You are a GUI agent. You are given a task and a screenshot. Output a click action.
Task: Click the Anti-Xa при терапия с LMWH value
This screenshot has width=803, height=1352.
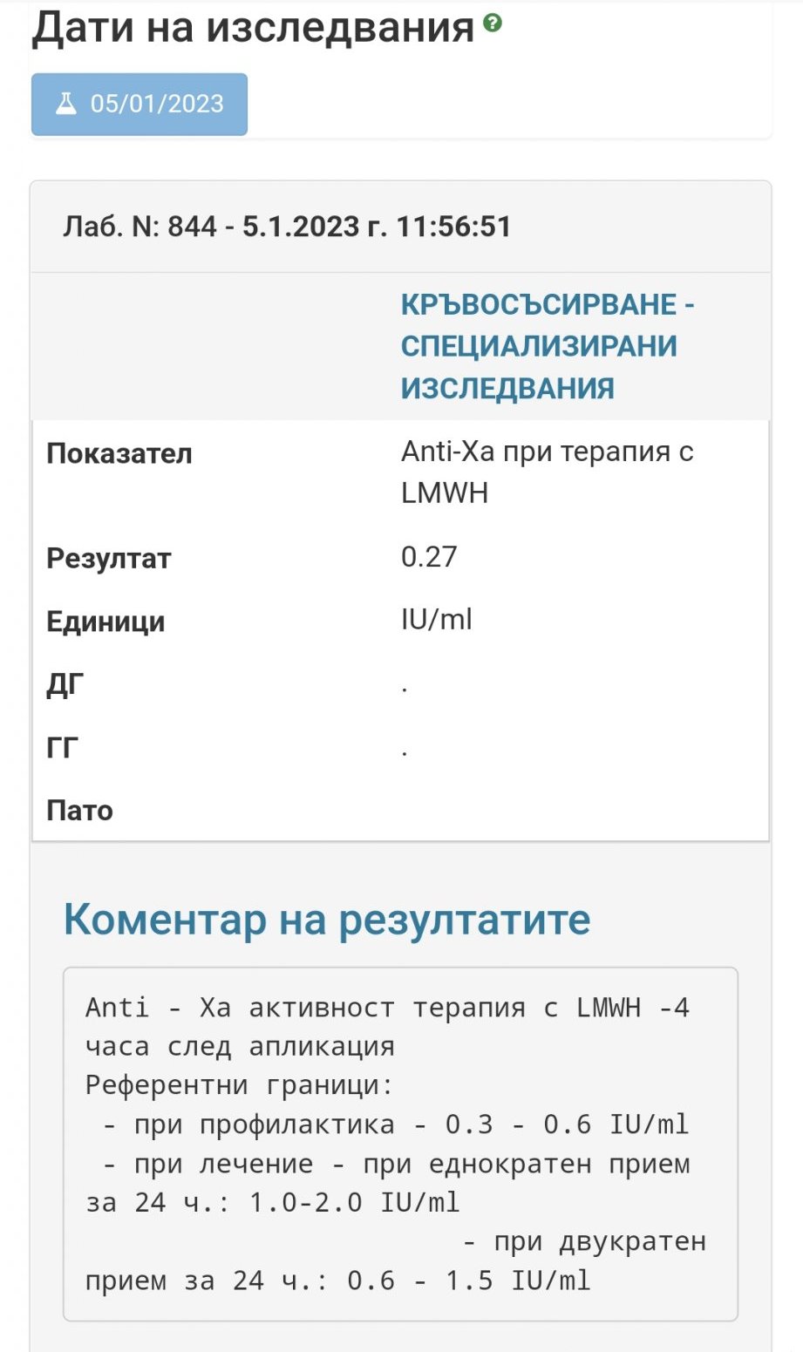(547, 472)
